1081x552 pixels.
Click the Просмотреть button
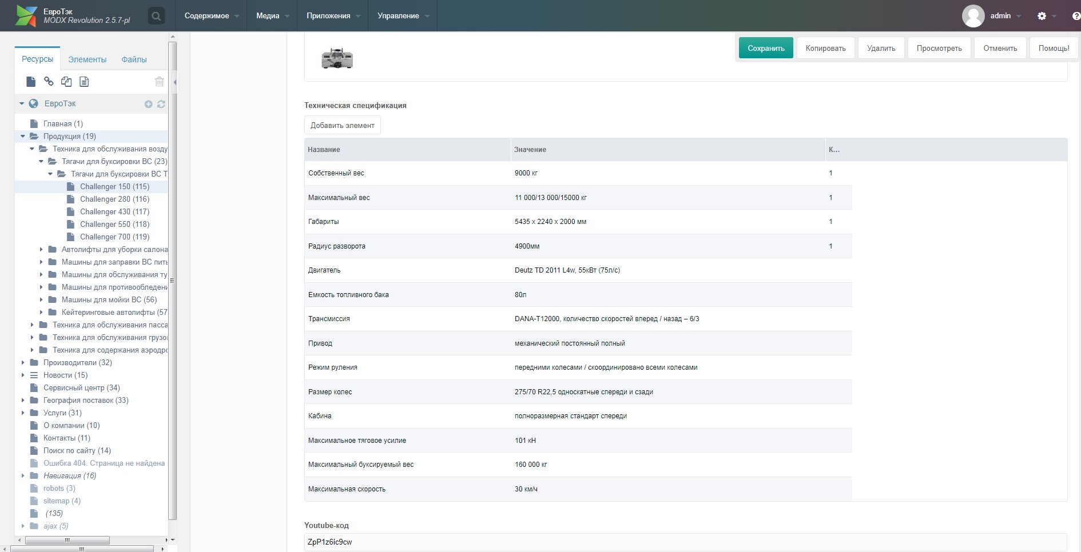pos(939,48)
